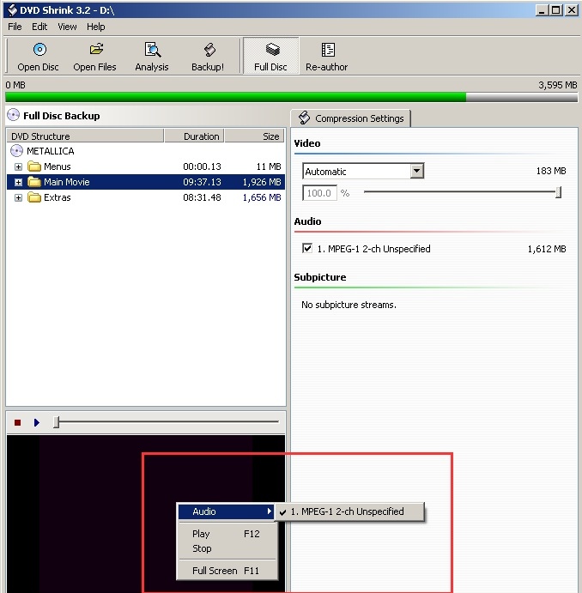Viewport: 582px width, 593px height.
Task: Open the Help menu
Action: coord(95,27)
